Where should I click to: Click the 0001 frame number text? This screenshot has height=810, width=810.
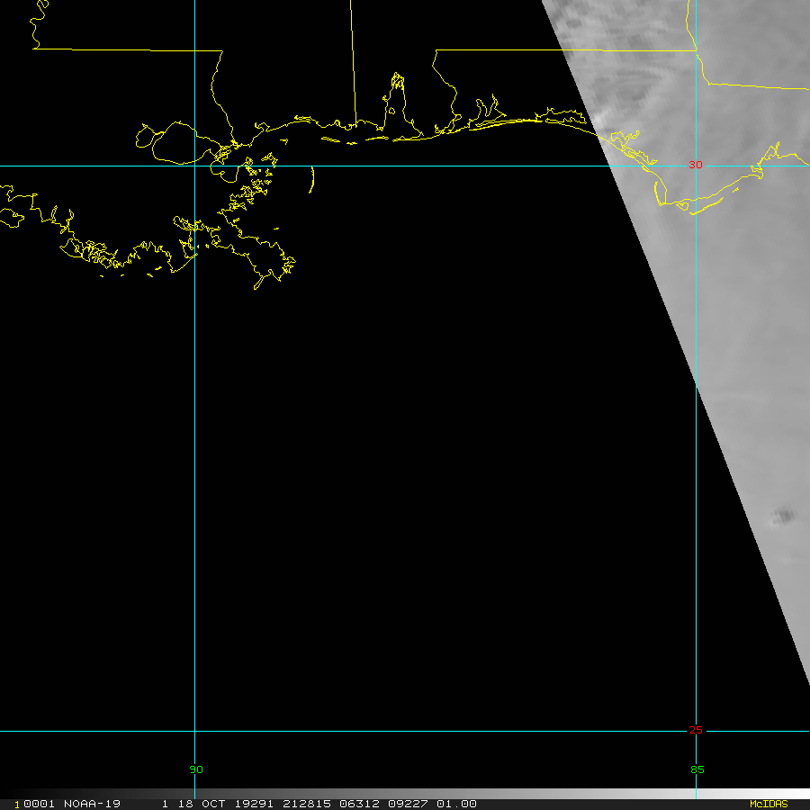click(x=39, y=804)
